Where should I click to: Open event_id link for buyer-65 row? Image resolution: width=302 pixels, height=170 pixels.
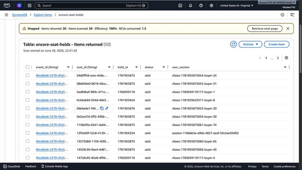click(52, 141)
